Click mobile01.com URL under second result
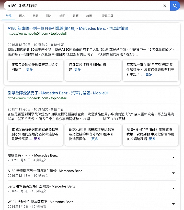 point(37,98)
